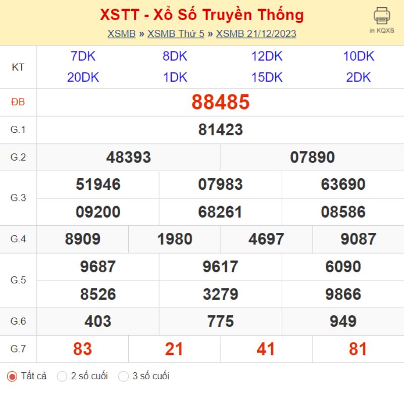Choose the '3 số cuối' radio option
404x404 pixels.
click(123, 376)
